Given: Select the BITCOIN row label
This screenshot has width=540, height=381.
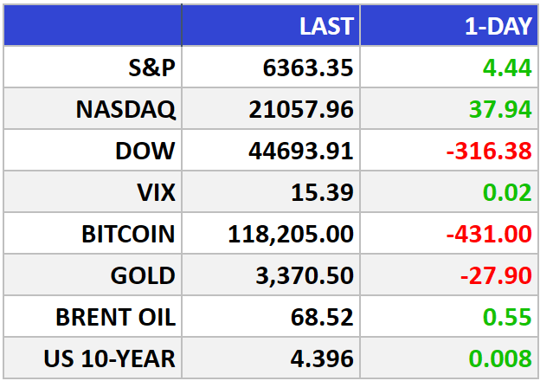Looking at the screenshot, I should point(128,234).
